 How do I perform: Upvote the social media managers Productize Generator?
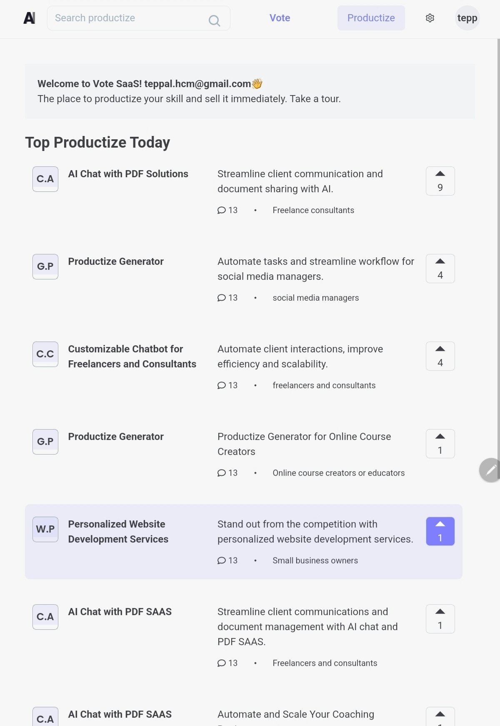click(x=440, y=269)
